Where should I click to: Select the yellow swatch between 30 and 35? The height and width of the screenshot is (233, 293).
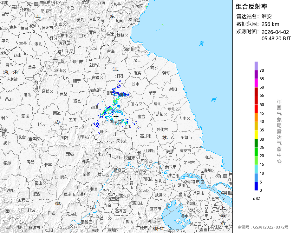pos(256,135)
